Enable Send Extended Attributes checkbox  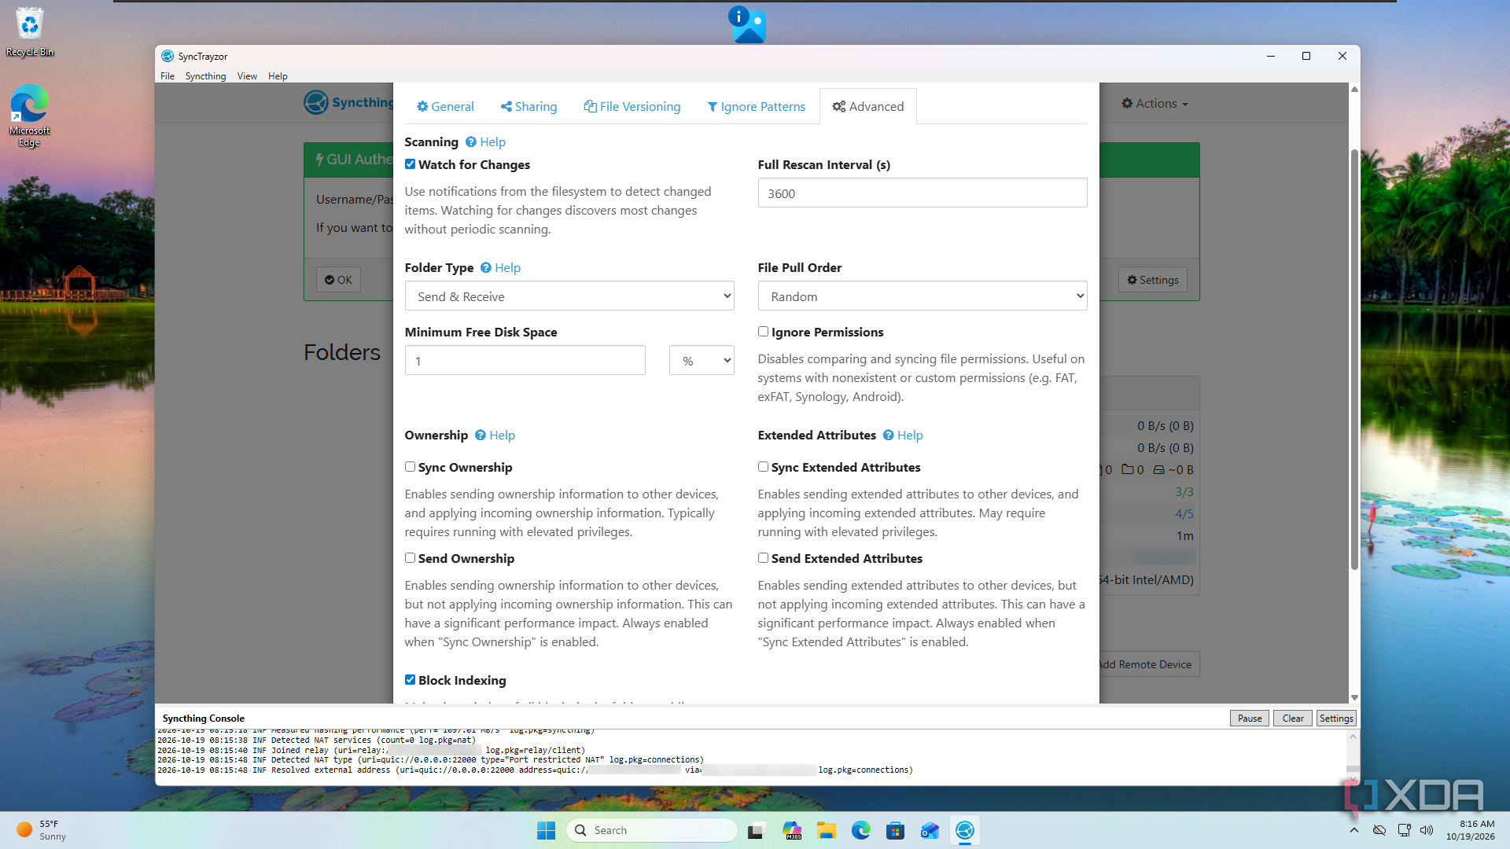[763, 558]
